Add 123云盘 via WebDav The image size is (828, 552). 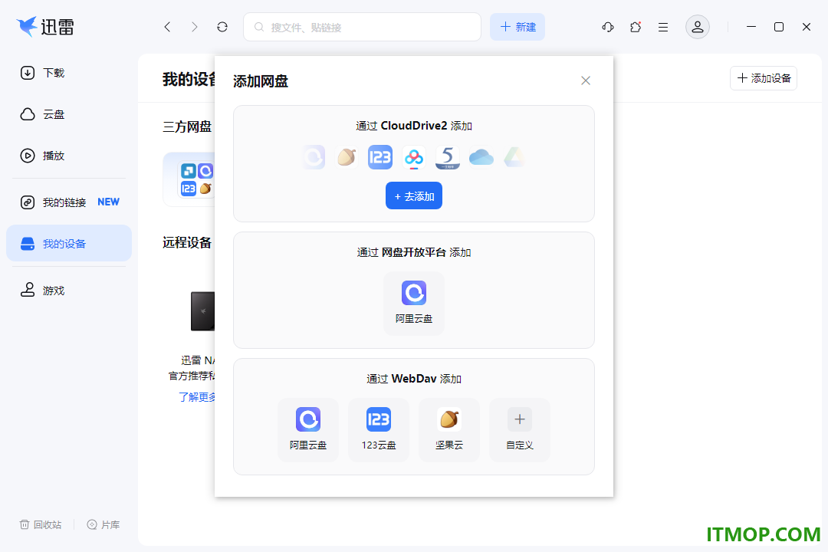tap(379, 430)
